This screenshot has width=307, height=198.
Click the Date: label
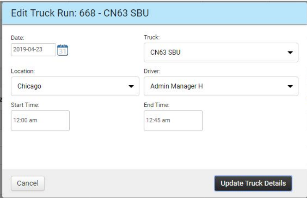[18, 38]
